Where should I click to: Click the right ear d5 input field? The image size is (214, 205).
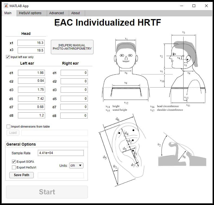(x=74, y=99)
